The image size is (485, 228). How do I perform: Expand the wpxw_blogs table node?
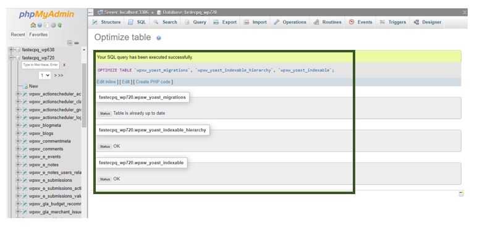18,133
